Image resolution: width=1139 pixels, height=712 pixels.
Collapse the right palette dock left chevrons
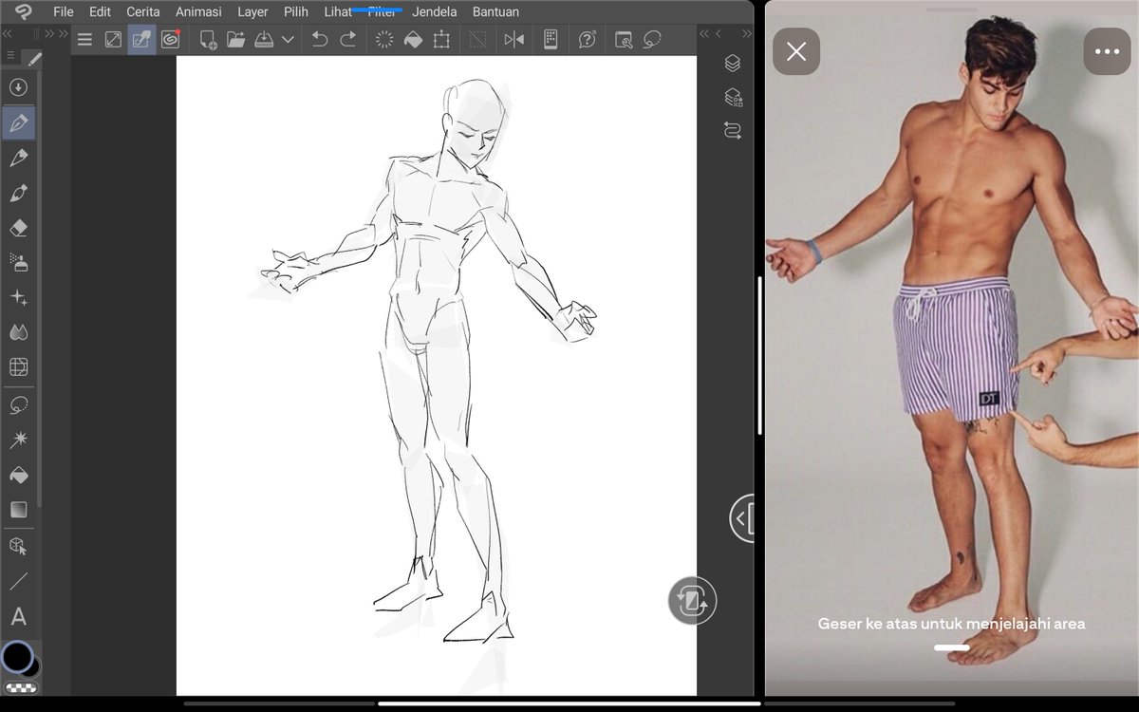pyautogui.click(x=704, y=34)
